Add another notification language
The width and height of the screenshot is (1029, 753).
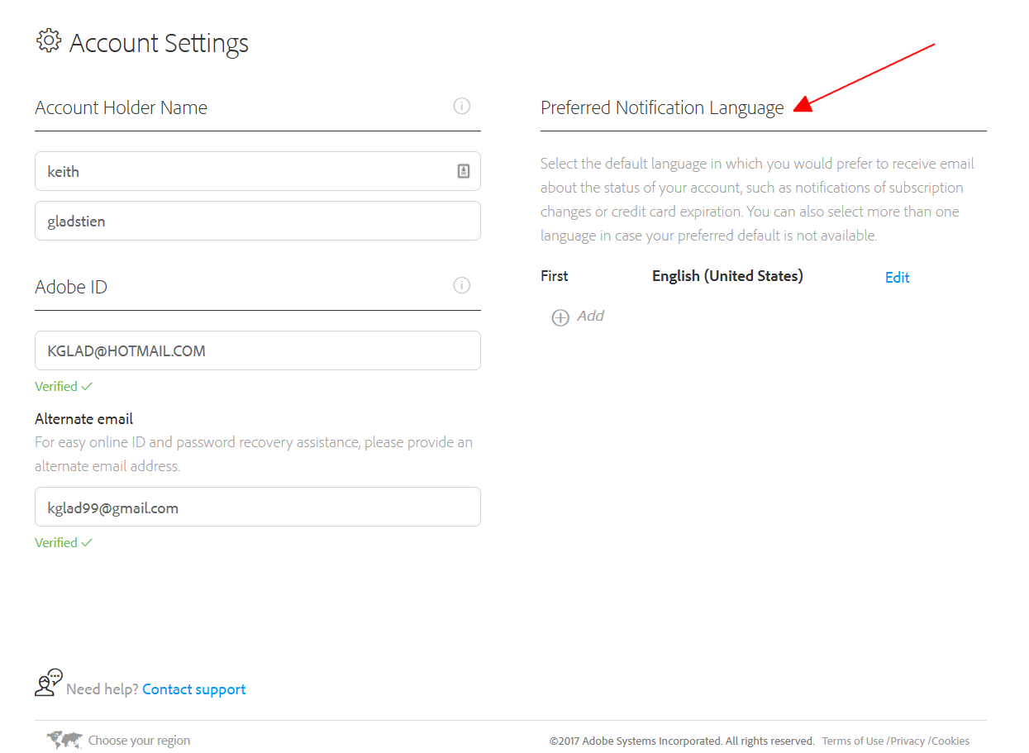[x=590, y=316]
